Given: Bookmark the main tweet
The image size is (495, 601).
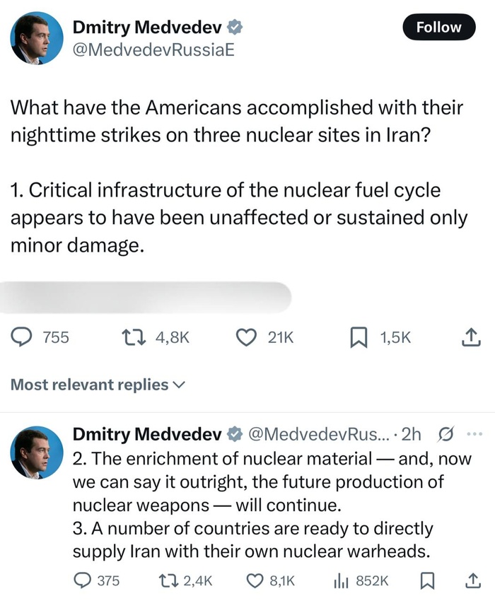Looking at the screenshot, I should pos(361,337).
